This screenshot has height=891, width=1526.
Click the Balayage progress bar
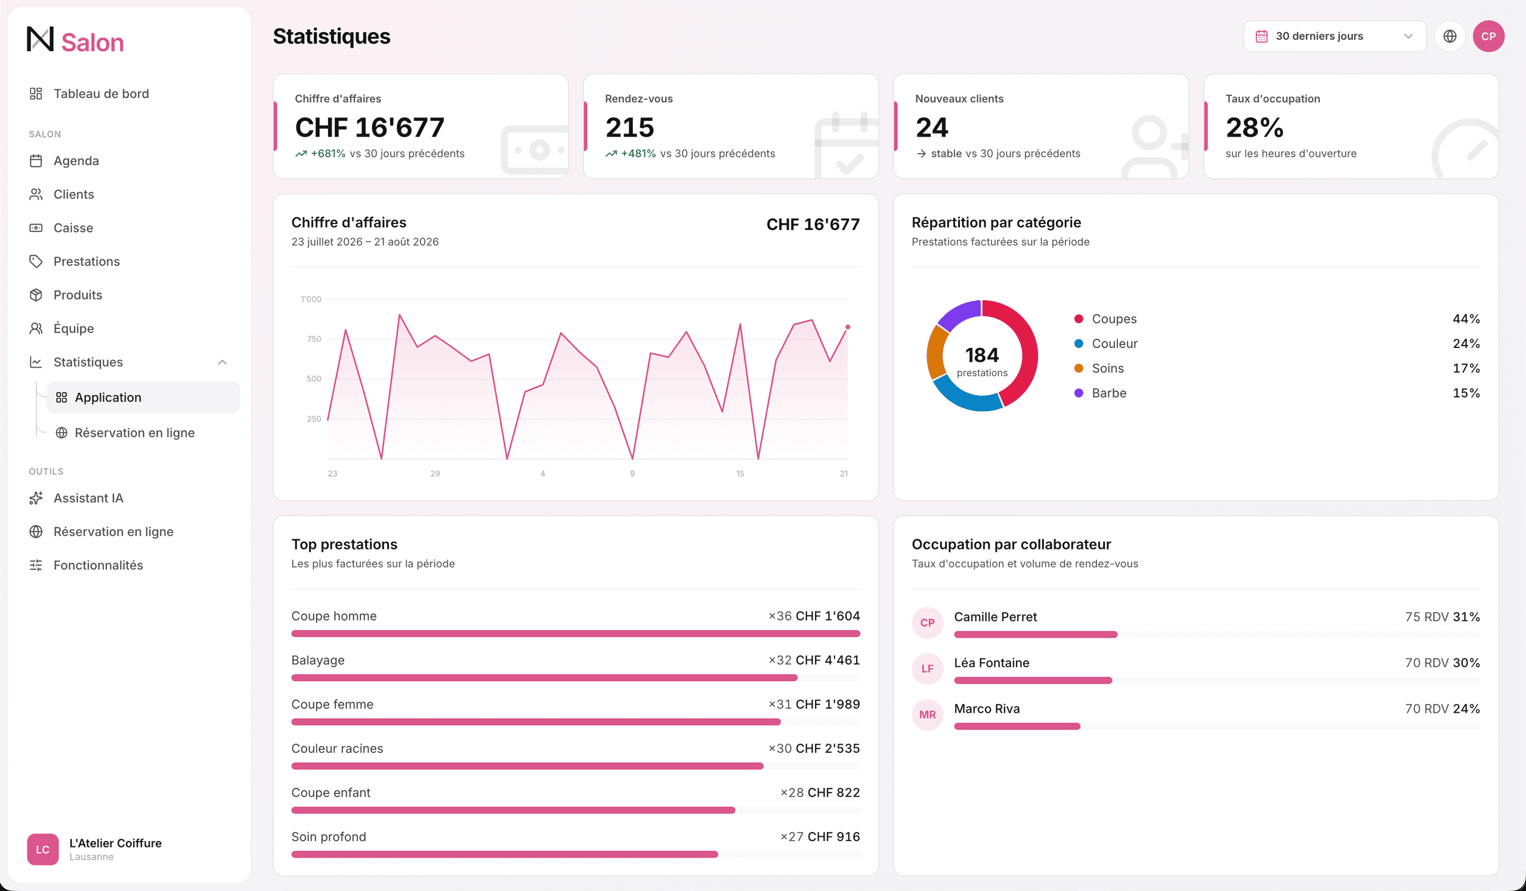click(575, 678)
